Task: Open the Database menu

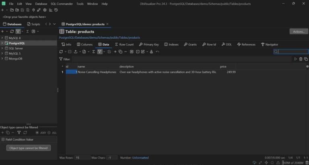Action: click(41, 4)
